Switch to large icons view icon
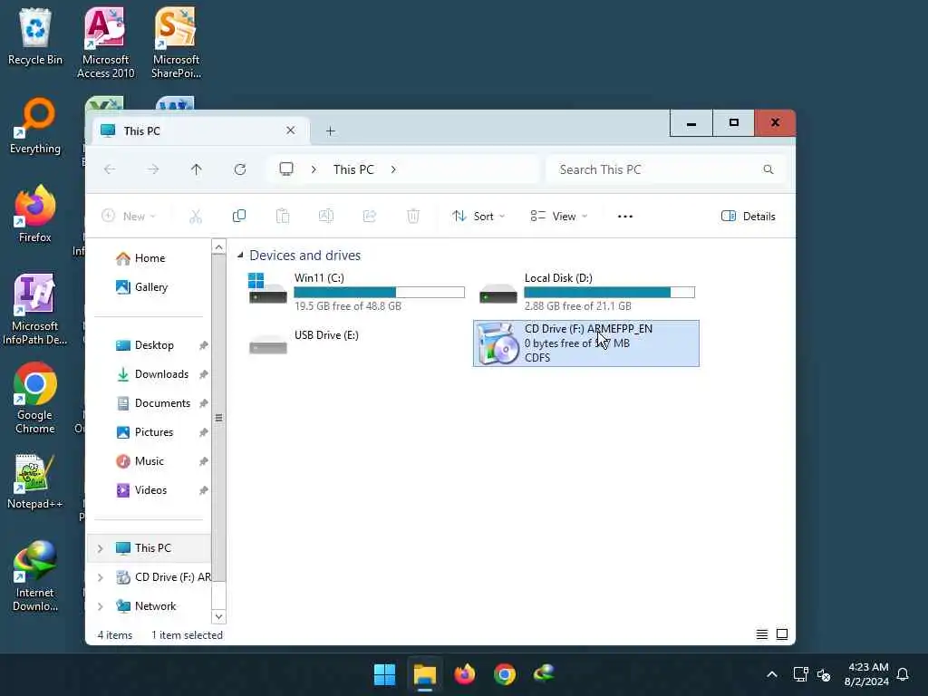Viewport: 928px width, 696px height. (782, 634)
